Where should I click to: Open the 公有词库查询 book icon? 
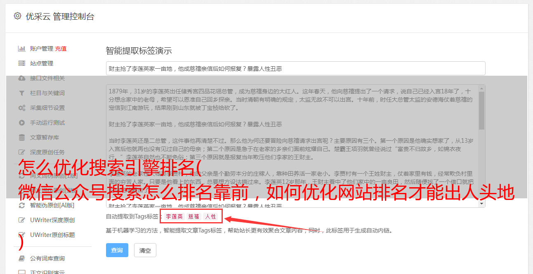[x=22, y=258]
